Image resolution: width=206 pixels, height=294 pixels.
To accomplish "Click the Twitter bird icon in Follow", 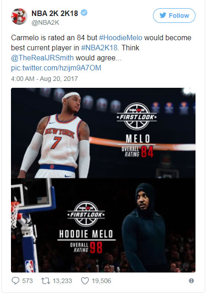I will tap(163, 16).
